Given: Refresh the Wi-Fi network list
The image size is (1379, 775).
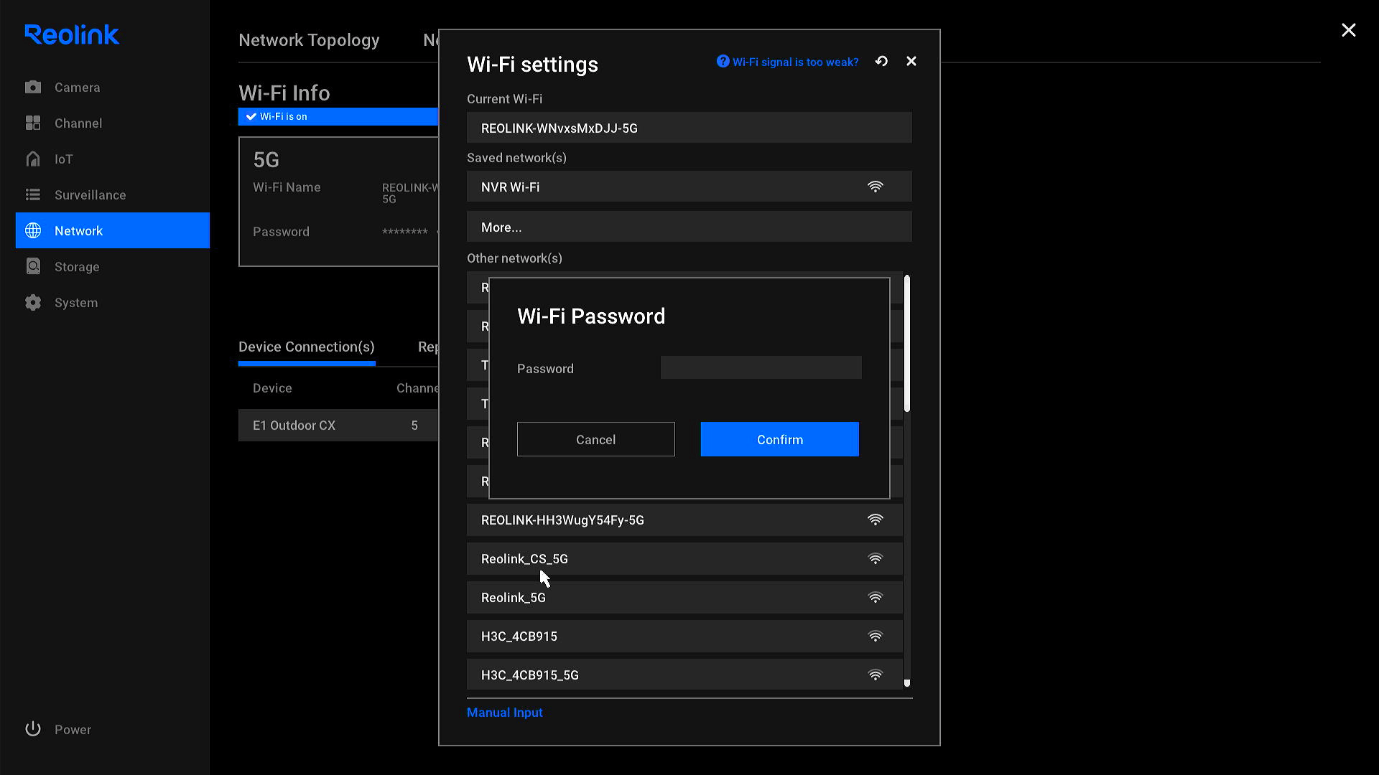Looking at the screenshot, I should click(x=881, y=62).
